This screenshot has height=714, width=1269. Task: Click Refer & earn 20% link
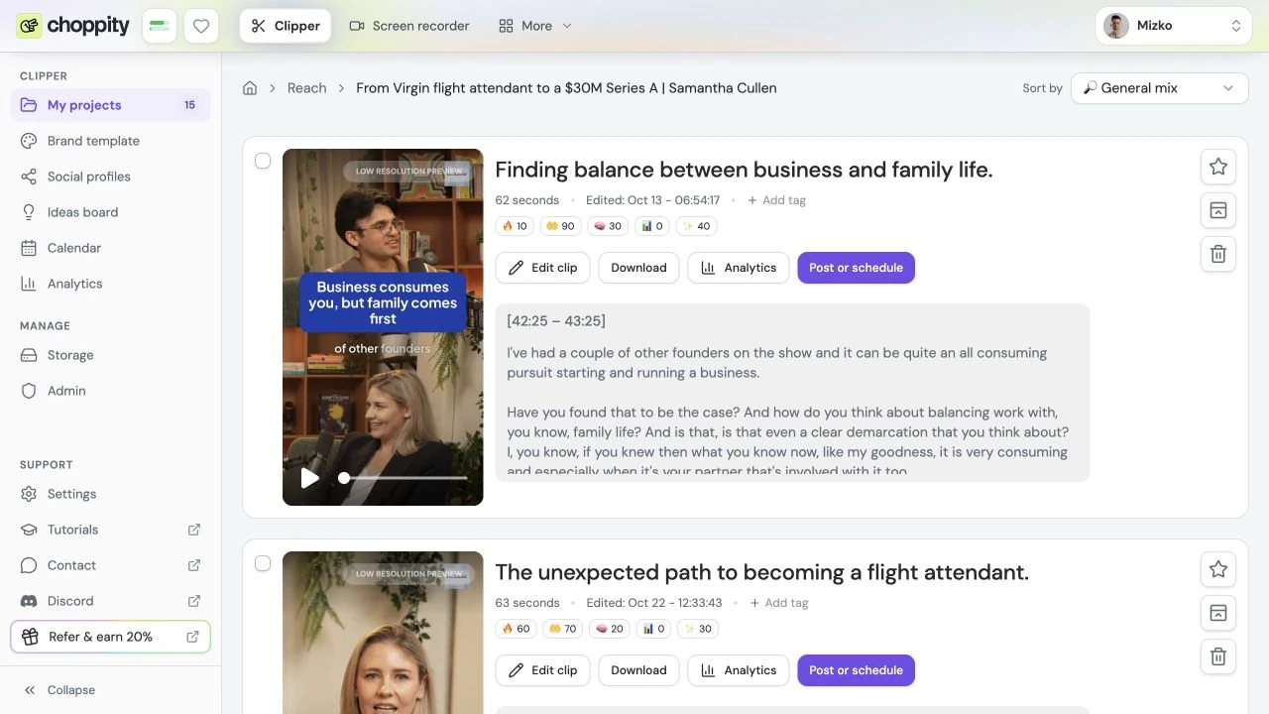click(x=110, y=637)
